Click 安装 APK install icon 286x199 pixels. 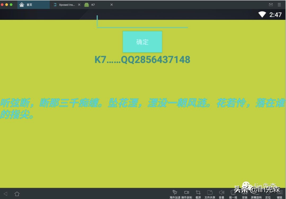(245, 194)
